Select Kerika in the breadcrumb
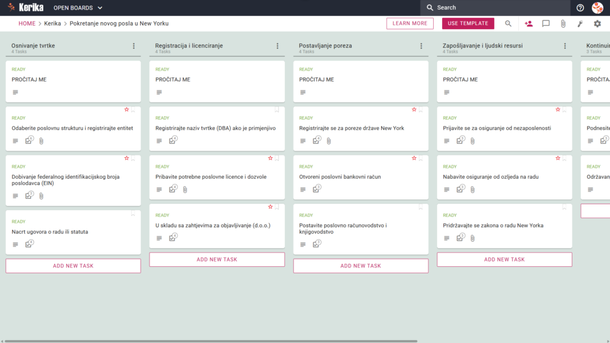This screenshot has width=610, height=343. (x=52, y=23)
